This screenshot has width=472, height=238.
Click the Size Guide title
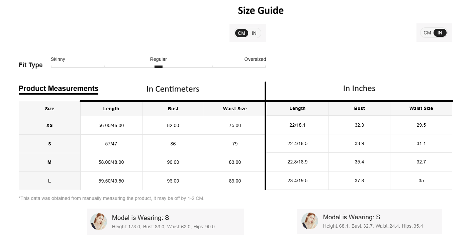coord(261,11)
